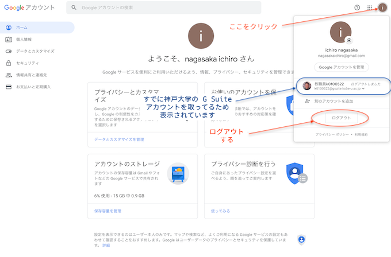Screen dimensions: 391x257
Task: Click the セキュリティ lock icon
Action: [x=9, y=63]
